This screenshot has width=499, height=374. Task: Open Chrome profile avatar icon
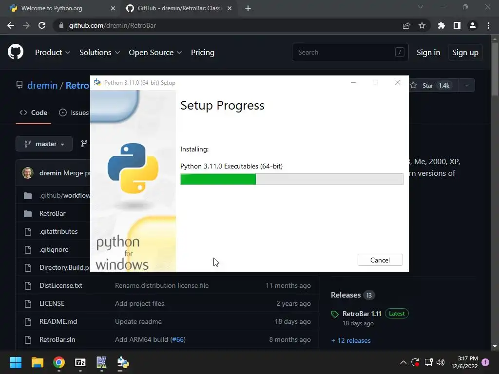[473, 25]
